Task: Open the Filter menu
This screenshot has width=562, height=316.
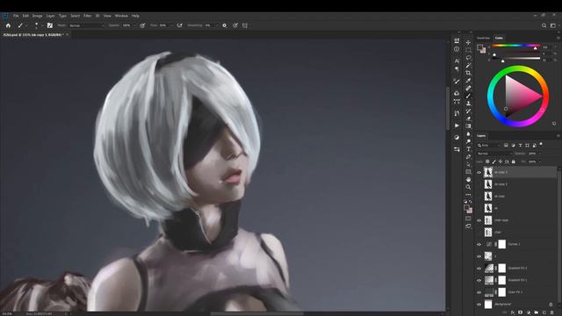Action: point(87,16)
